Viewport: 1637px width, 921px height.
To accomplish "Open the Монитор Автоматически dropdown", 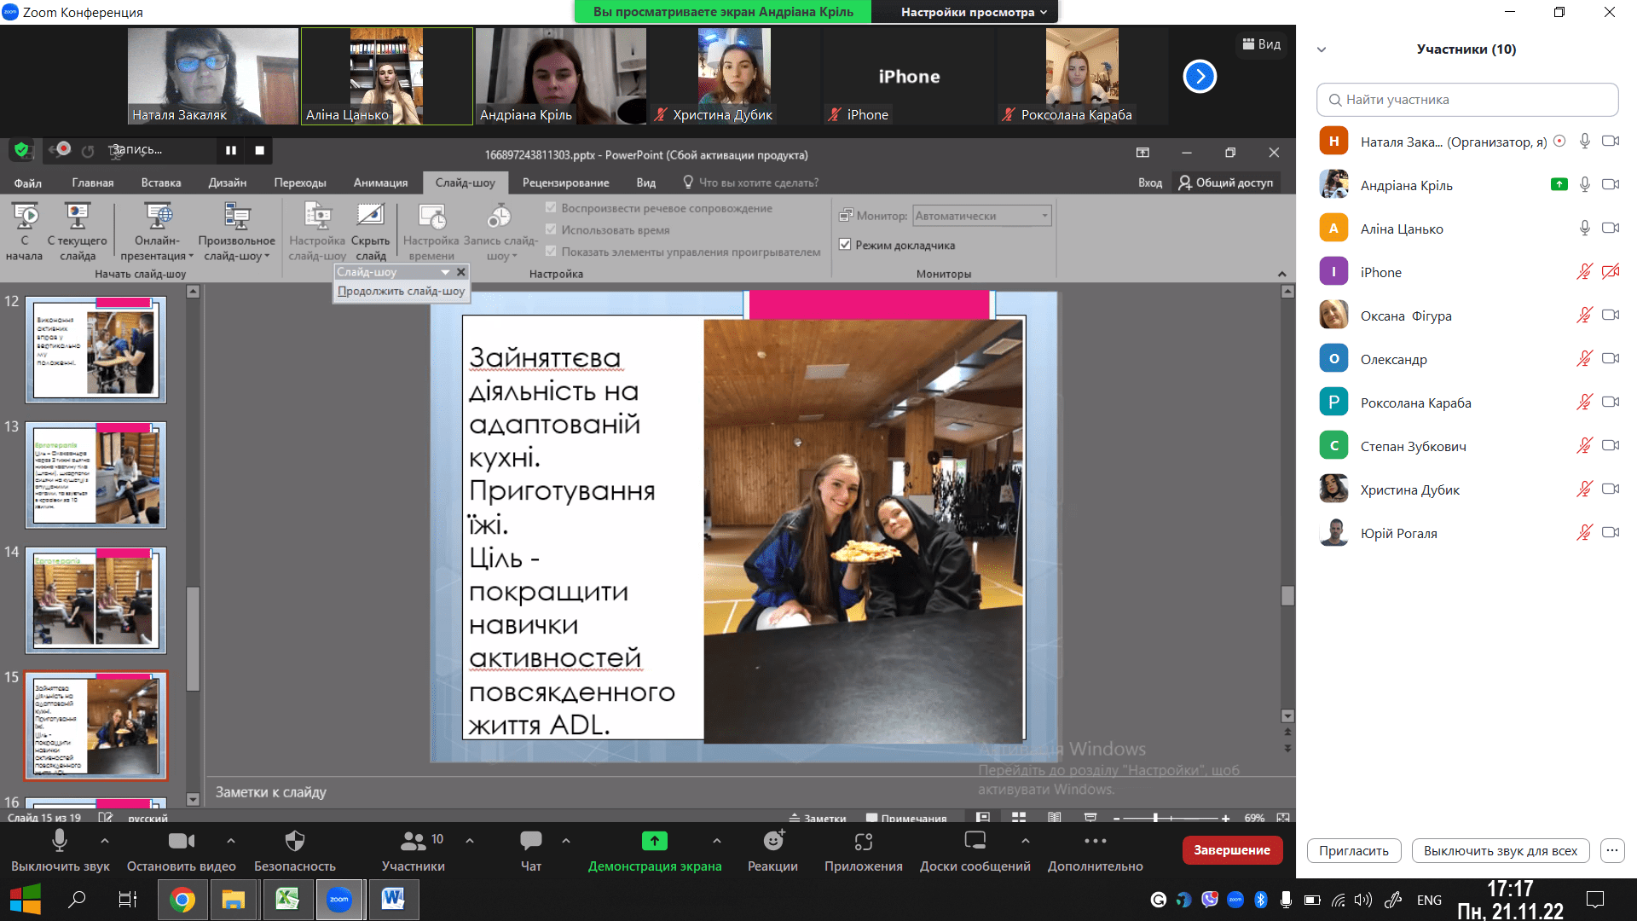I will (x=981, y=216).
